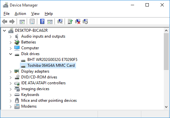Image resolution: width=170 pixels, height=118 pixels.
Task: Select the Display adapters label
Action: (35, 71)
